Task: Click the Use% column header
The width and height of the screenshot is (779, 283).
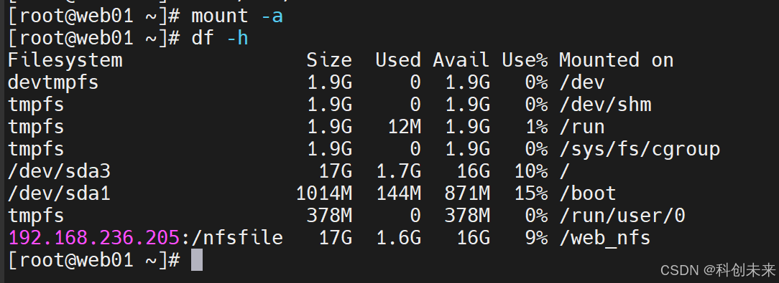Action: 525,60
